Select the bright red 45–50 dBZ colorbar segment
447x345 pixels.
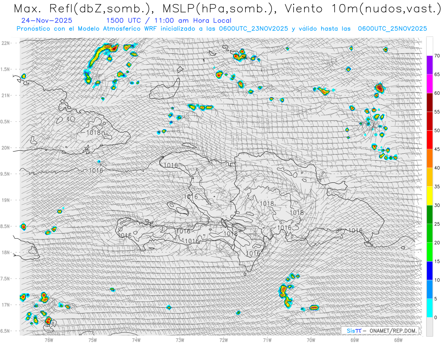coord(429,140)
